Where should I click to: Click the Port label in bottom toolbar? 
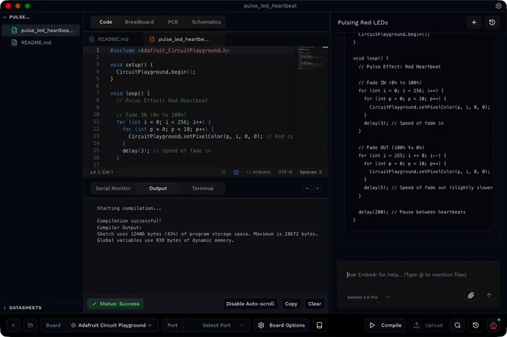click(x=172, y=325)
